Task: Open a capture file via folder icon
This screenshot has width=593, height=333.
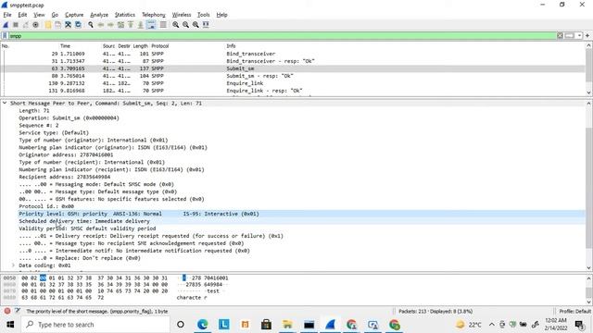Action: [x=48, y=25]
